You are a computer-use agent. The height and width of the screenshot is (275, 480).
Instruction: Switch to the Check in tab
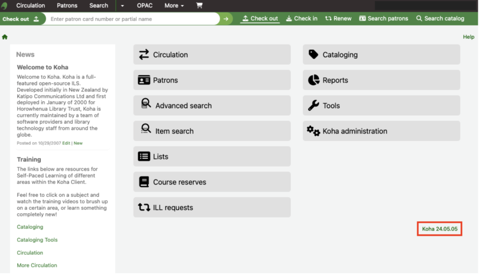click(x=302, y=19)
